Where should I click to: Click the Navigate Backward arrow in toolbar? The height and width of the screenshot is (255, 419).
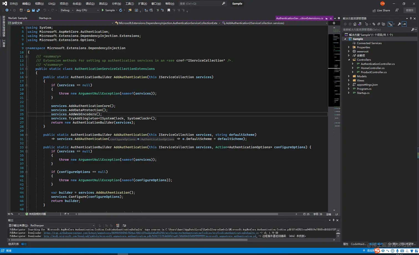coord(7,10)
